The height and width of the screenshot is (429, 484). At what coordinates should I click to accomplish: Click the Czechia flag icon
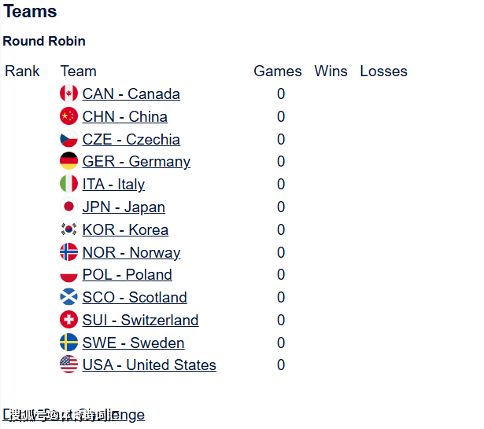(x=68, y=139)
